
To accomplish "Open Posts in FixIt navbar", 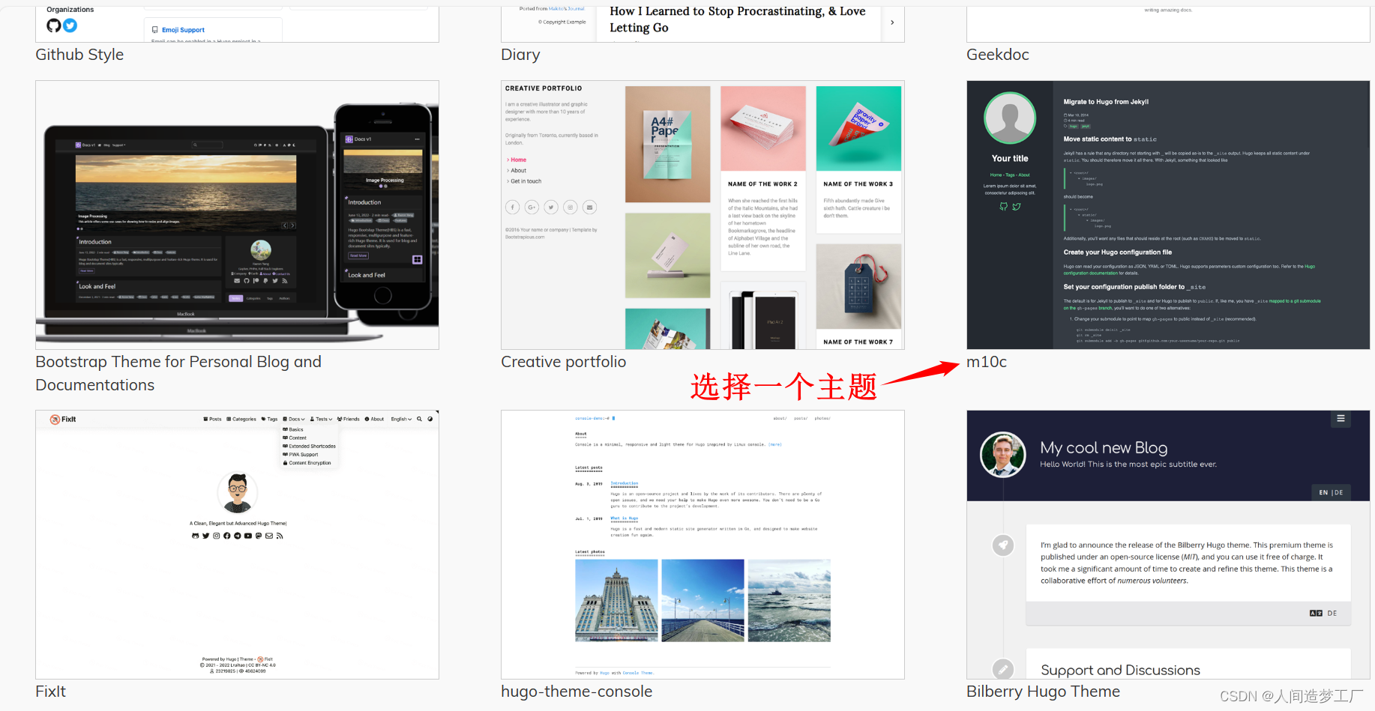I will tap(212, 419).
